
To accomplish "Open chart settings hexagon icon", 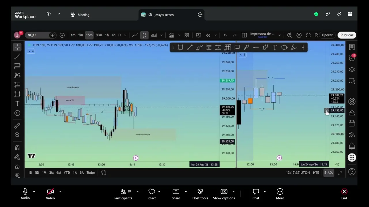I will point(299,35).
